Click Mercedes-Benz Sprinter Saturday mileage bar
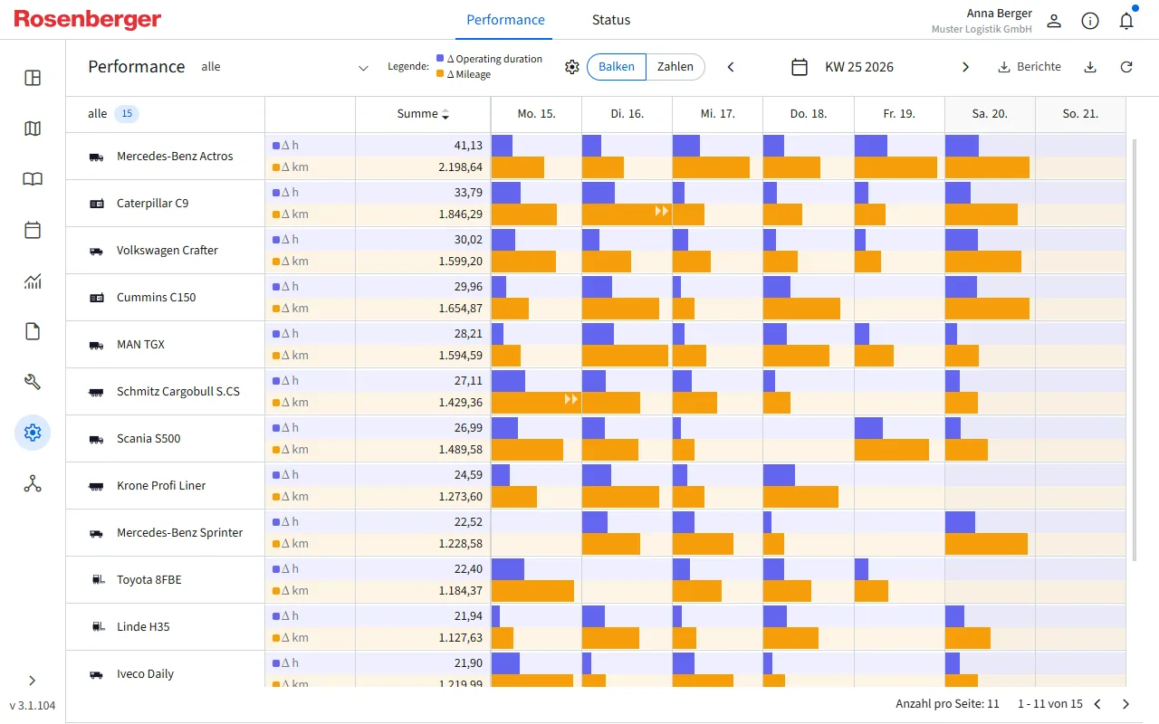Screen dimensions: 1159x724 pyautogui.click(x=986, y=544)
